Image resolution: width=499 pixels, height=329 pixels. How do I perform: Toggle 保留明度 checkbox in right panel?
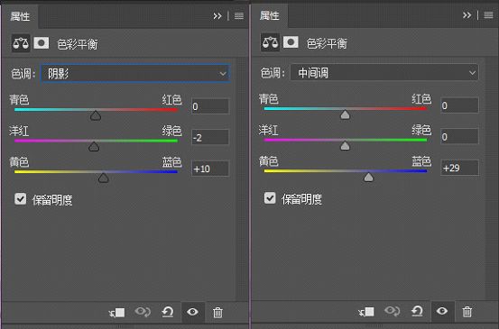tap(270, 198)
